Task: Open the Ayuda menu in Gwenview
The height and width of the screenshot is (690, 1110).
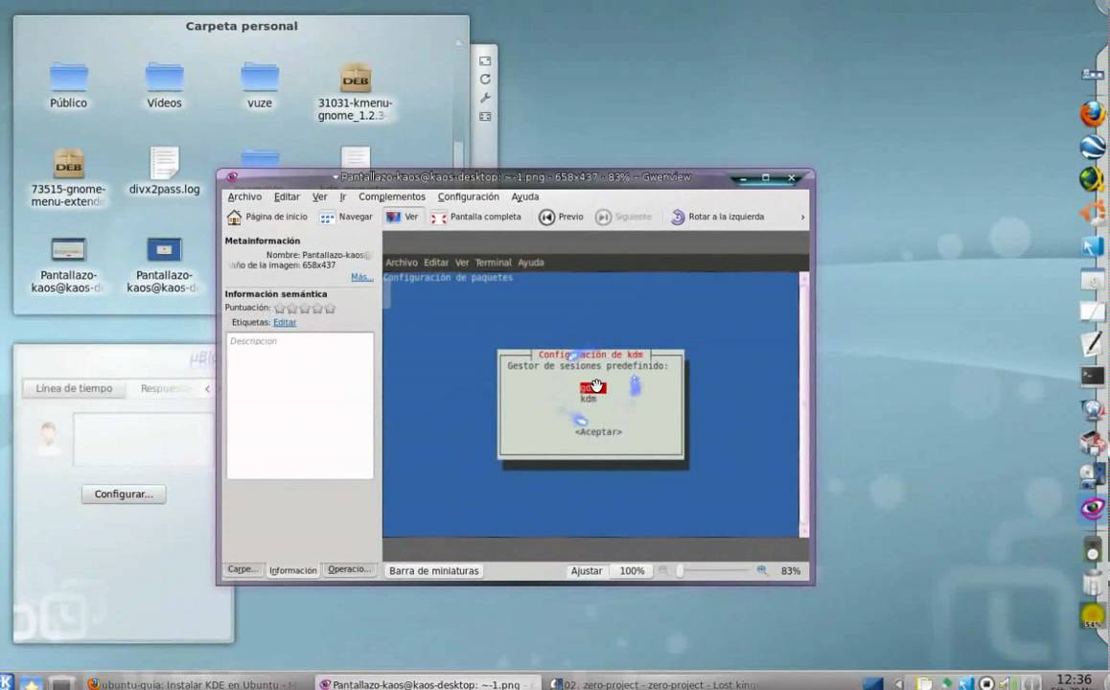Action: (x=524, y=196)
